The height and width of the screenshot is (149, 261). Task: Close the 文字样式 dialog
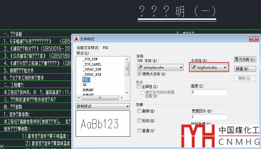(253, 39)
